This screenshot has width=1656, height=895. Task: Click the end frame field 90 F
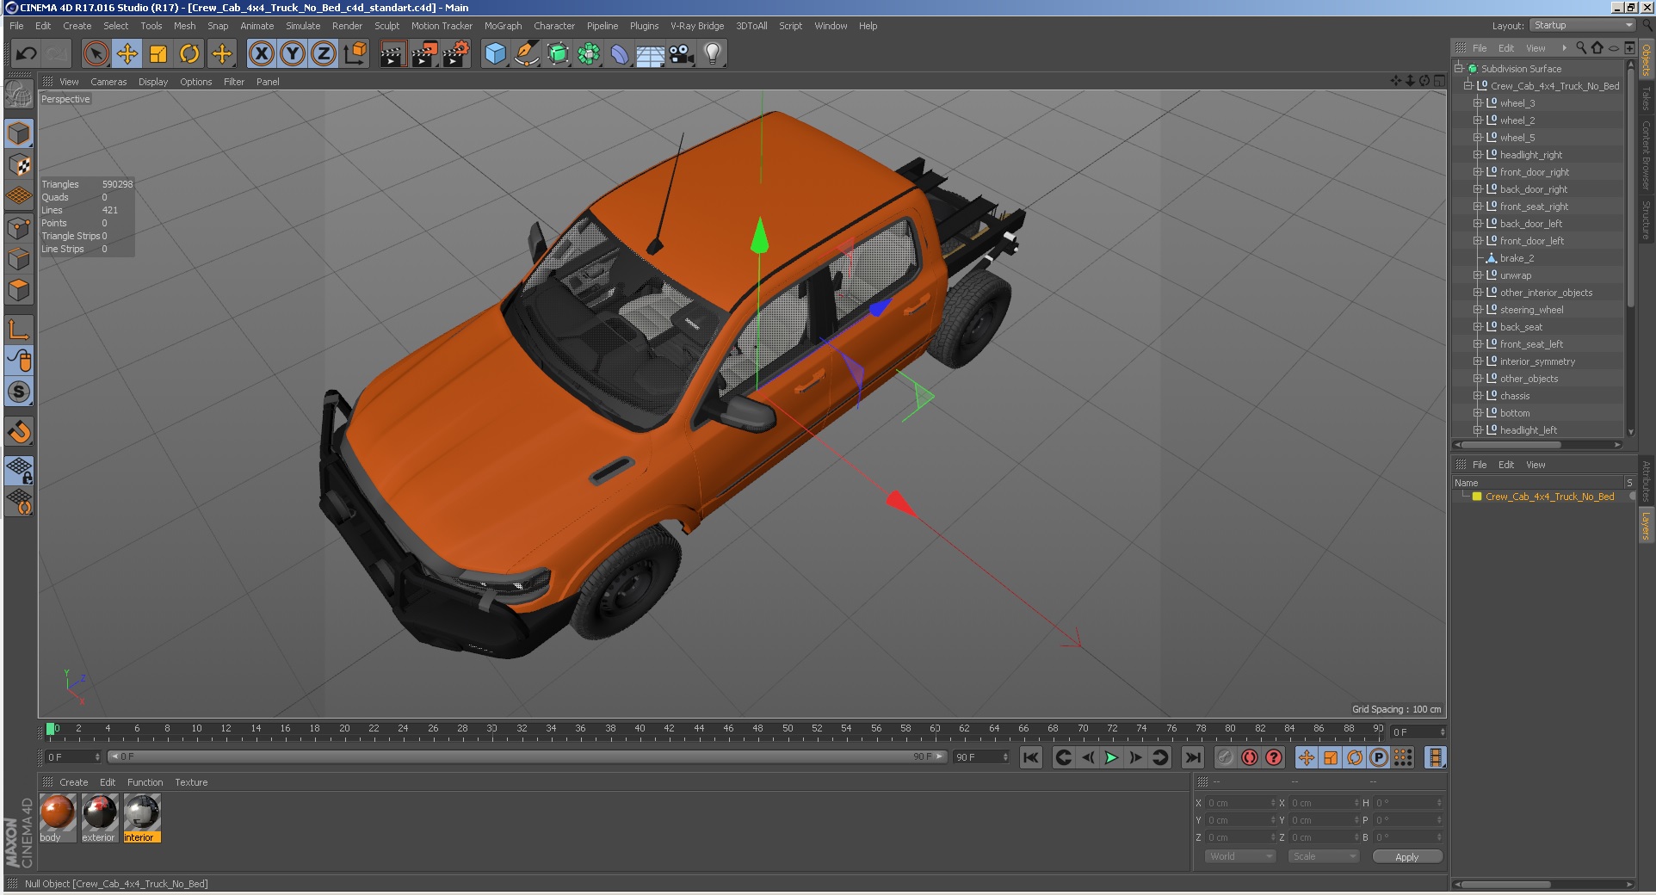tap(980, 757)
